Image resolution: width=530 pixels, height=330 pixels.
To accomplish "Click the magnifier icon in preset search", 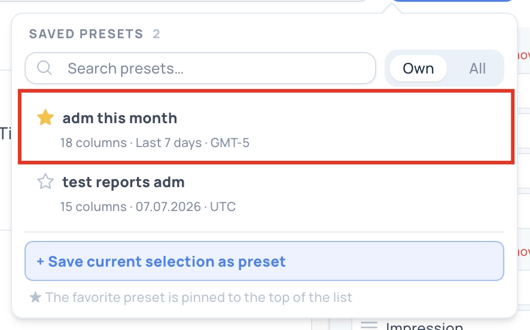I will click(x=44, y=68).
